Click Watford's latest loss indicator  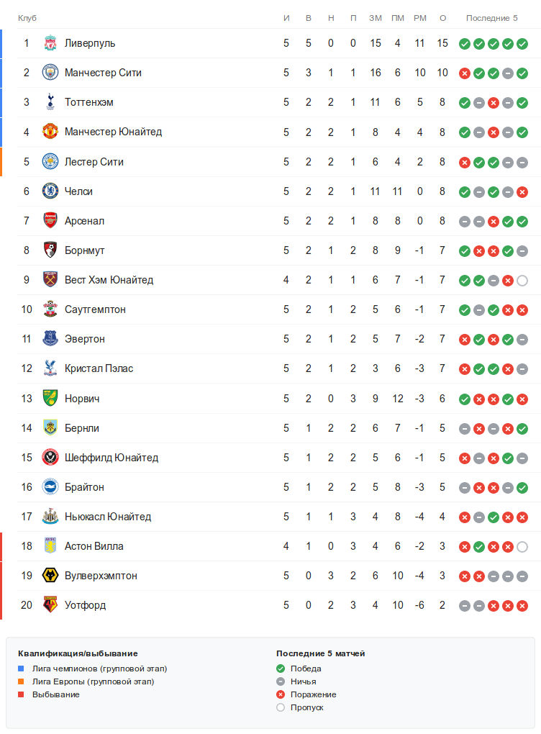tap(522, 606)
